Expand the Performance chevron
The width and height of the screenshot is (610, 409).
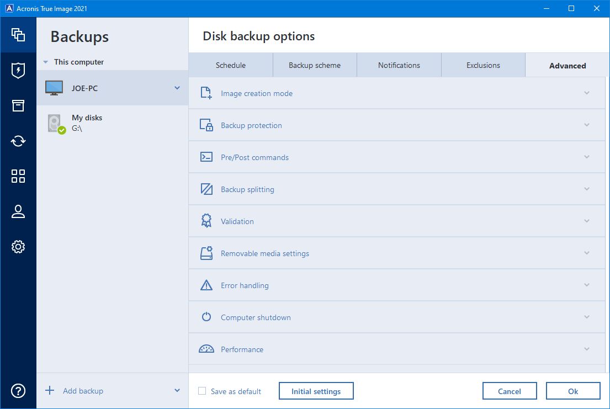(587, 349)
